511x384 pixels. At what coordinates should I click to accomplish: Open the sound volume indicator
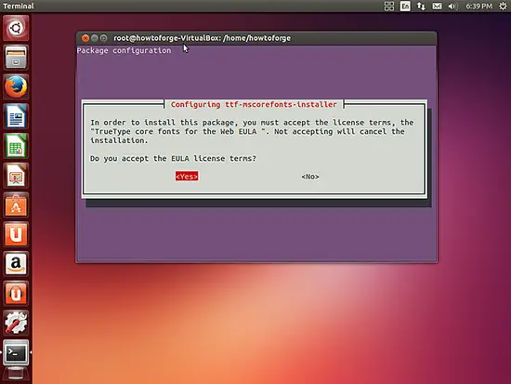coord(452,7)
